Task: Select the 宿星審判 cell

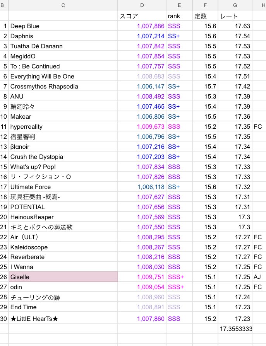Action: coord(63,136)
